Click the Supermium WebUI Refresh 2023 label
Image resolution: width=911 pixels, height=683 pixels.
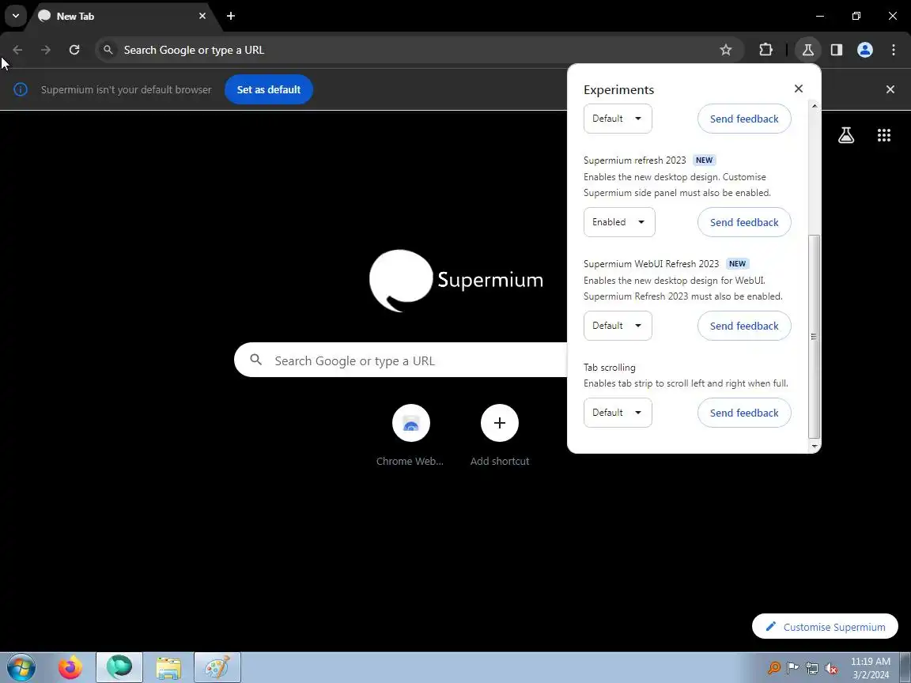651,264
